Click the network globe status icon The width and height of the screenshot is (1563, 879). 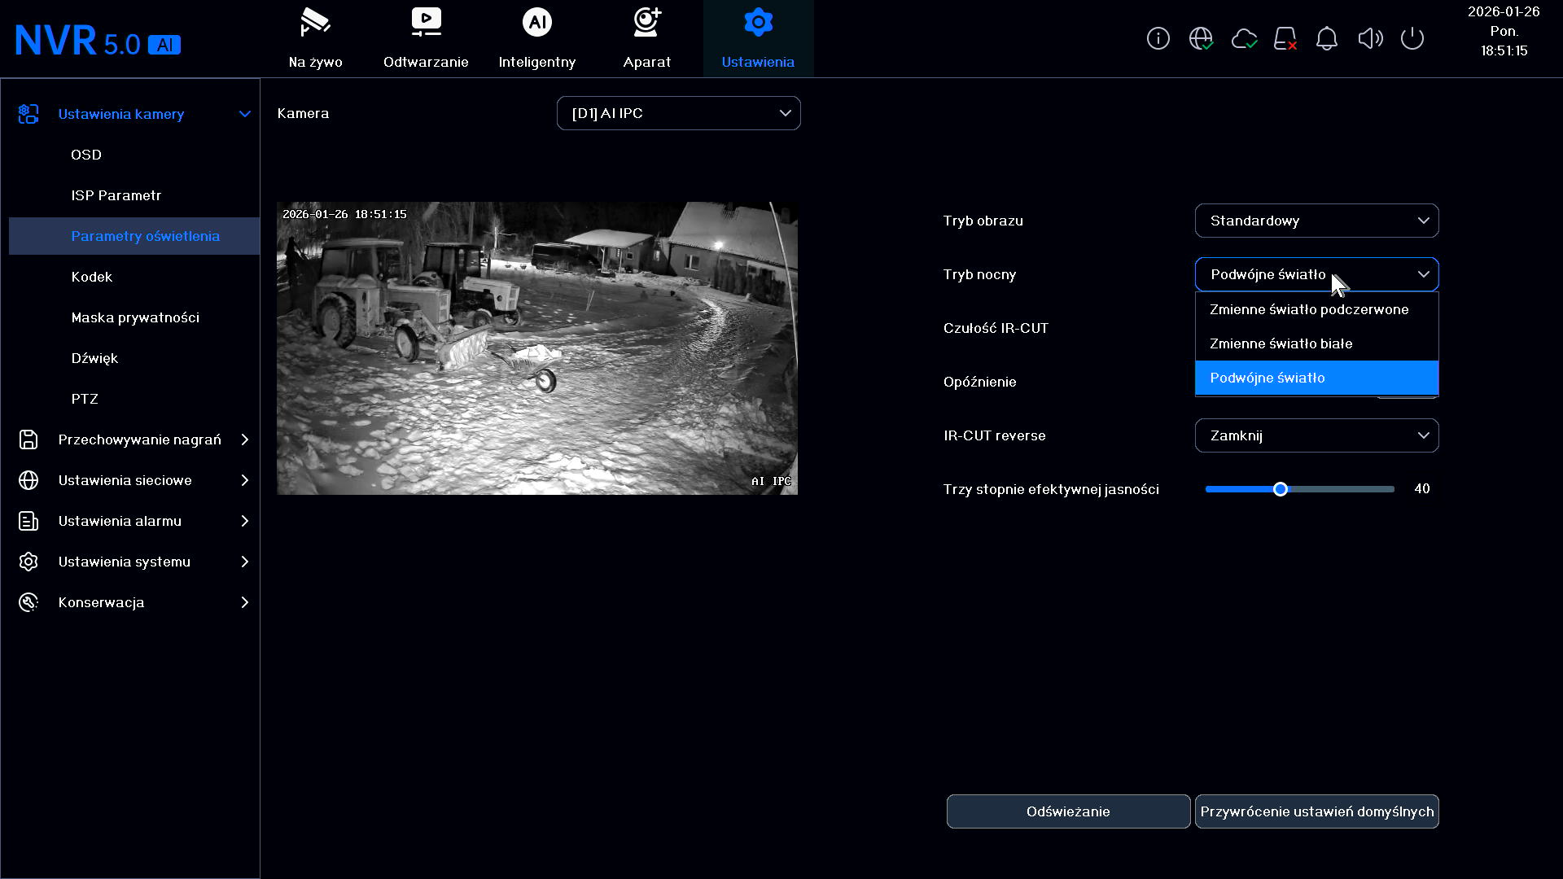(1201, 38)
